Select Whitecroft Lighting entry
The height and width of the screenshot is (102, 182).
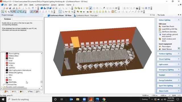[x=15, y=73]
